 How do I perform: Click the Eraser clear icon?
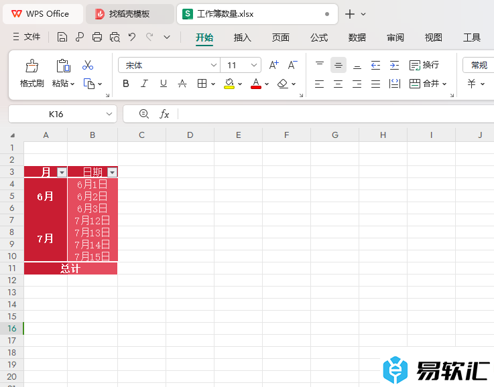[x=283, y=84]
